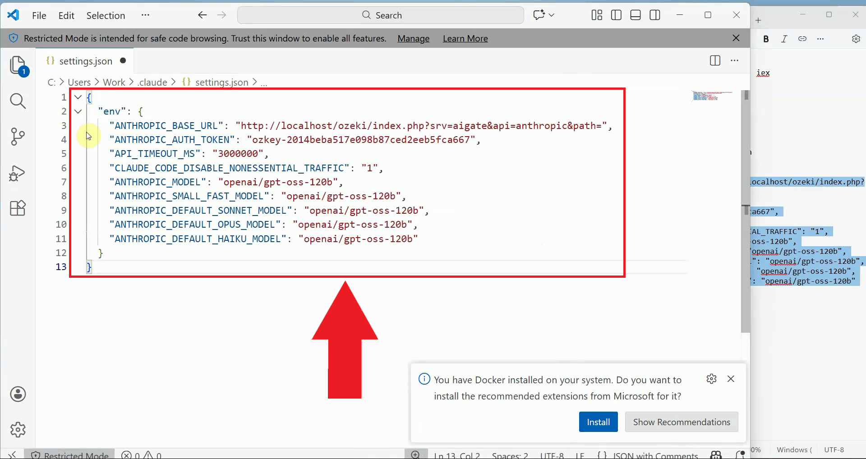Viewport: 866px width, 459px height.
Task: Toggle the bottom panel layout button
Action: point(636,15)
